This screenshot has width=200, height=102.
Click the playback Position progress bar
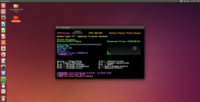pyautogui.click(x=85, y=44)
